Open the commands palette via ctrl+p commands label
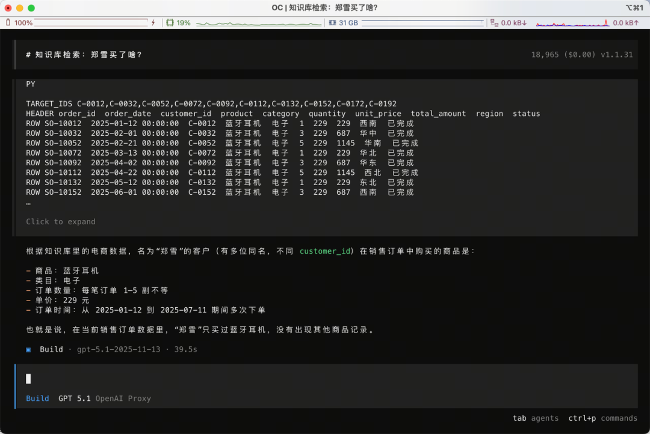Screen dimensions: 650x434 tap(603, 418)
